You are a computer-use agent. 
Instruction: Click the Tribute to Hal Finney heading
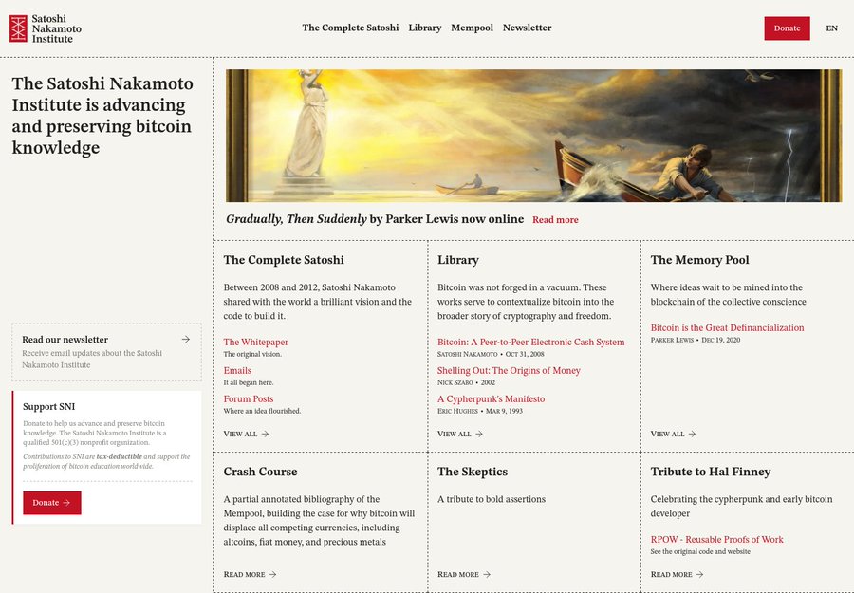click(711, 472)
